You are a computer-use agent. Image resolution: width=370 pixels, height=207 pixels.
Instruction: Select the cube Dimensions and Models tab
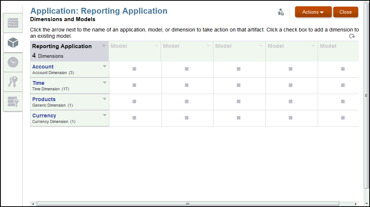13,43
